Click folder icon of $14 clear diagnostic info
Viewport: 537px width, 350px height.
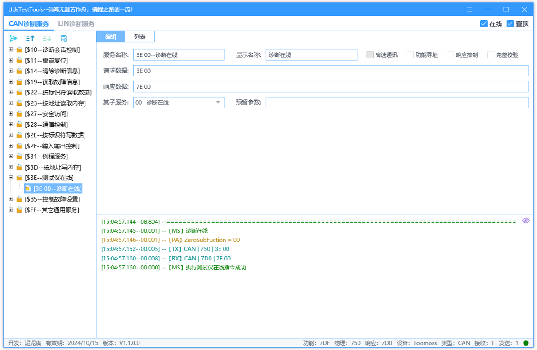click(19, 71)
